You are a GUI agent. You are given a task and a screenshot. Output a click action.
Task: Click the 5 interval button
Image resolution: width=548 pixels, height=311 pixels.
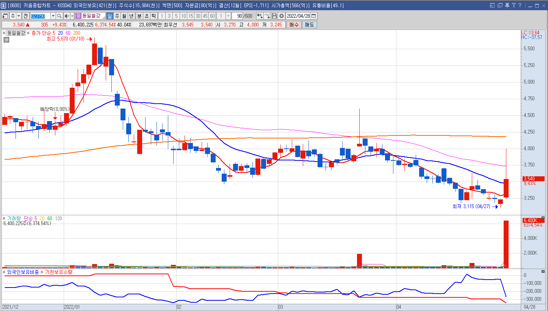coord(176,16)
